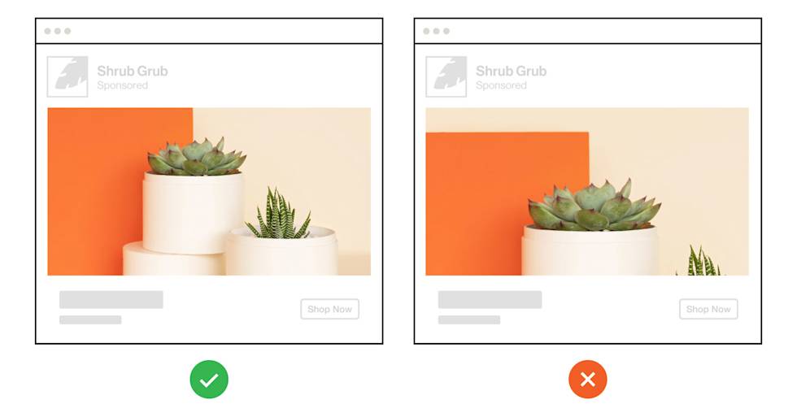Viewport: 797px width, 417px height.
Task: Open Shrub Grub page name in right ad
Action: click(512, 71)
